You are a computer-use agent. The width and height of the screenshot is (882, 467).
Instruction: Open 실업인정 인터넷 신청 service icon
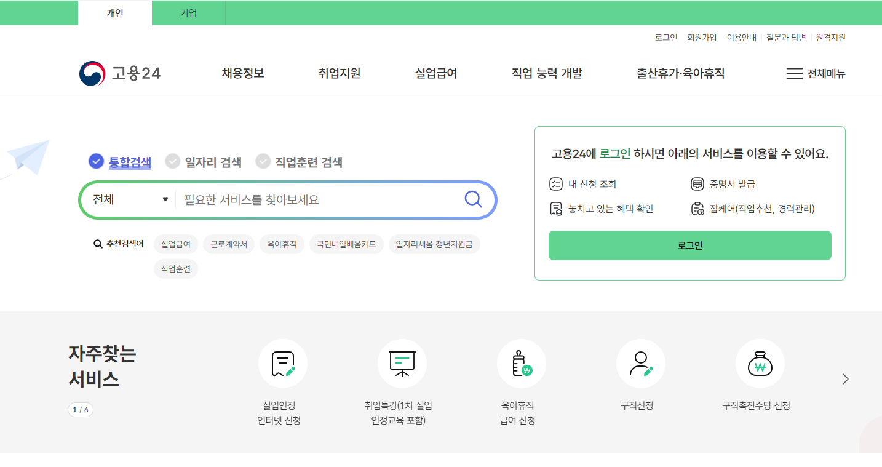click(x=283, y=364)
